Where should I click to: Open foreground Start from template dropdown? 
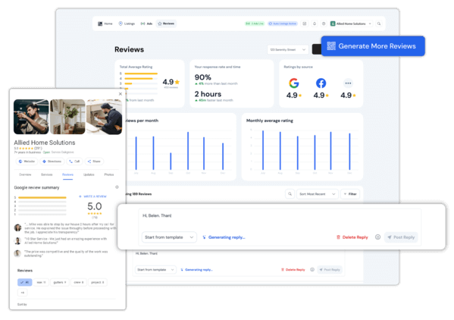tap(169, 237)
